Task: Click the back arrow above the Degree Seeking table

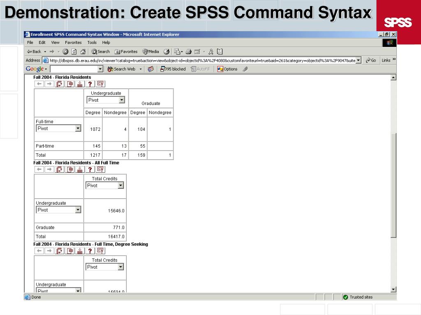Action: [x=39, y=251]
